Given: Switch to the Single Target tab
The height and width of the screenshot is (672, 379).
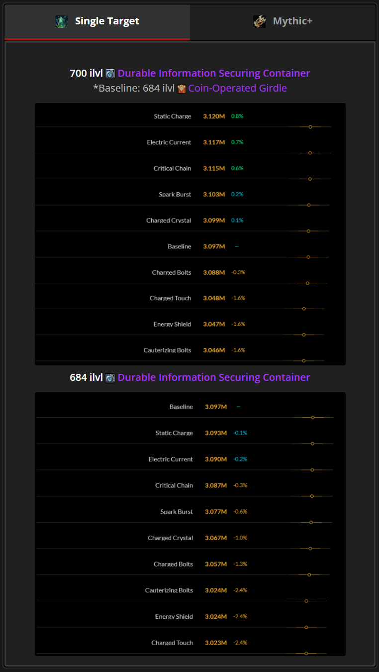Looking at the screenshot, I should 97,21.
